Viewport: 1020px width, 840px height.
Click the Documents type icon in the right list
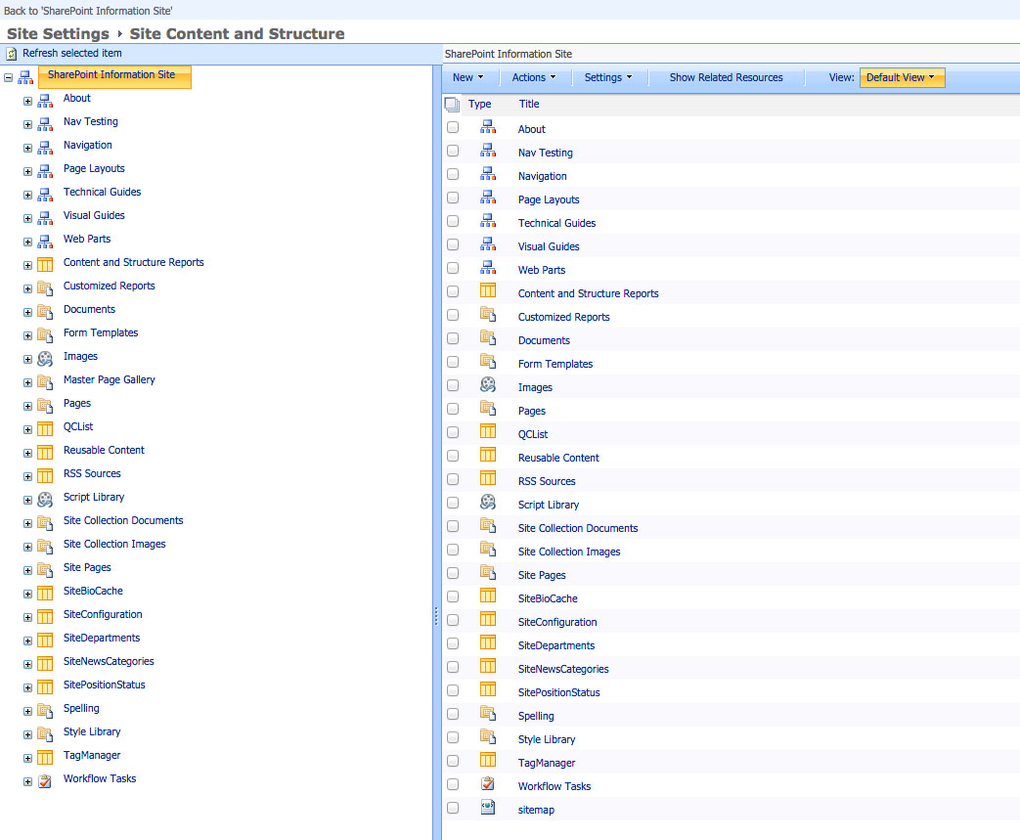(488, 337)
